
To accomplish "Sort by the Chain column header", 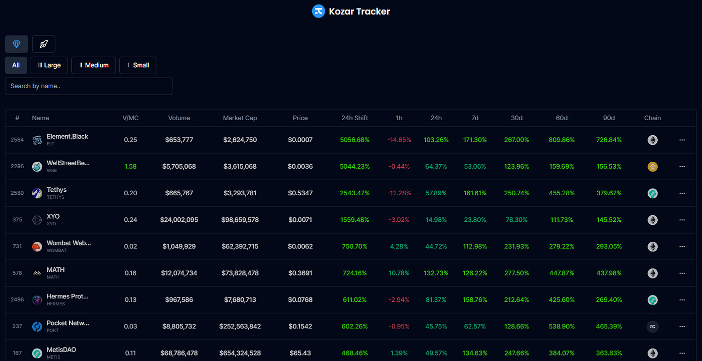I will pyautogui.click(x=652, y=118).
